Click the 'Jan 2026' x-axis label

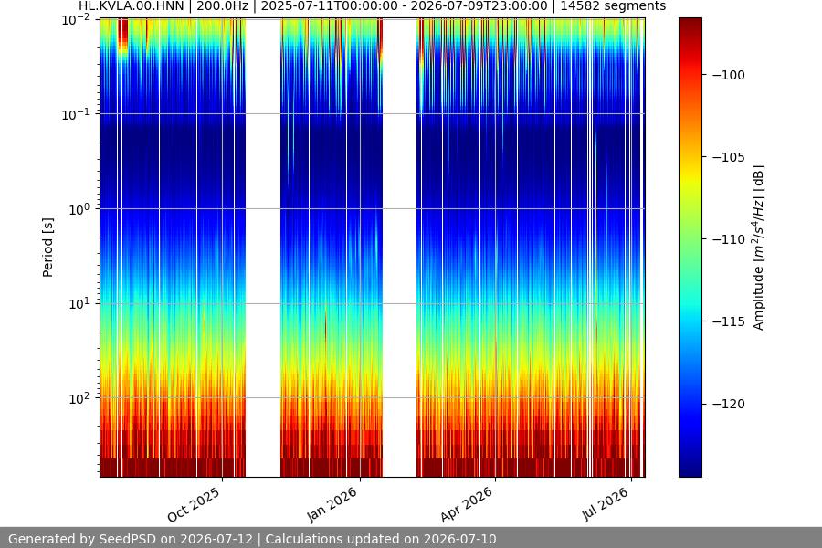click(332, 504)
